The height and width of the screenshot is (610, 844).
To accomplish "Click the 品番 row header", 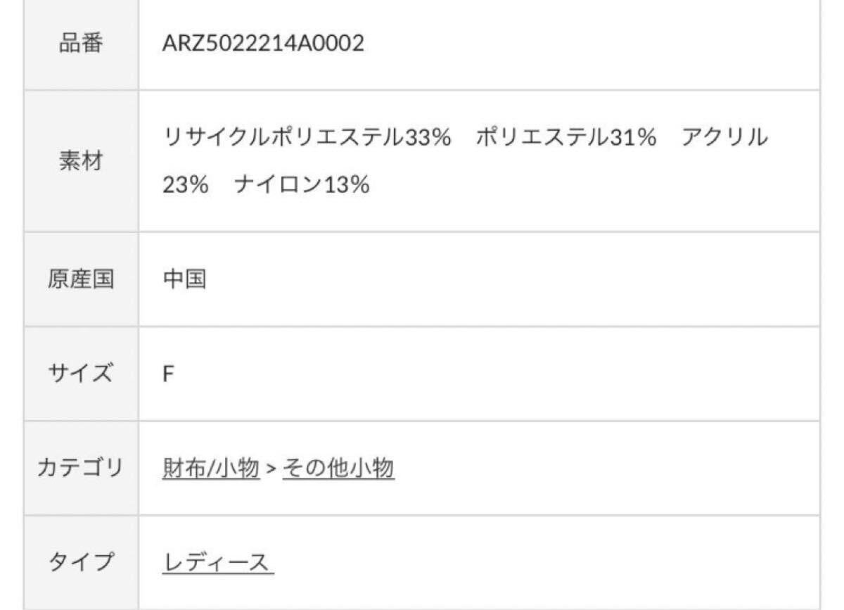I will 81,44.
